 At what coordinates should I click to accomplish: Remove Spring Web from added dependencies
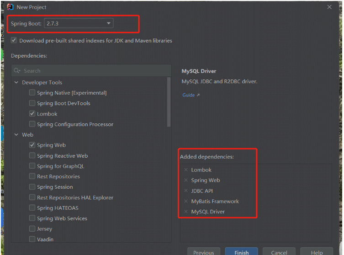[186, 180]
